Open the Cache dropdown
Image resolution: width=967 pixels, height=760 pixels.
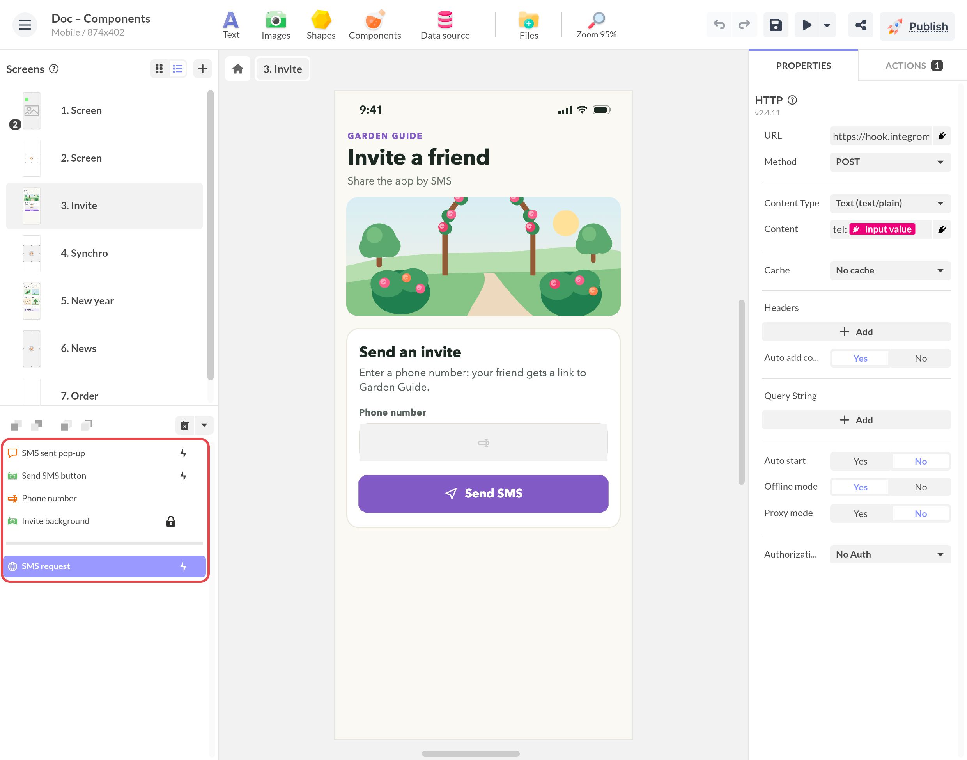[x=890, y=270]
